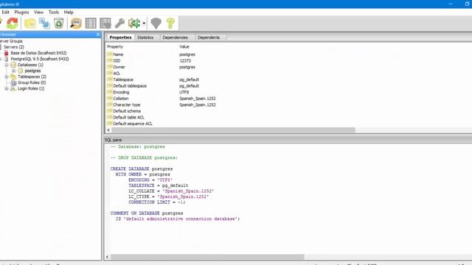Open the SQL query tool magnifier icon
Screen dimensions: 472x265
(76, 23)
